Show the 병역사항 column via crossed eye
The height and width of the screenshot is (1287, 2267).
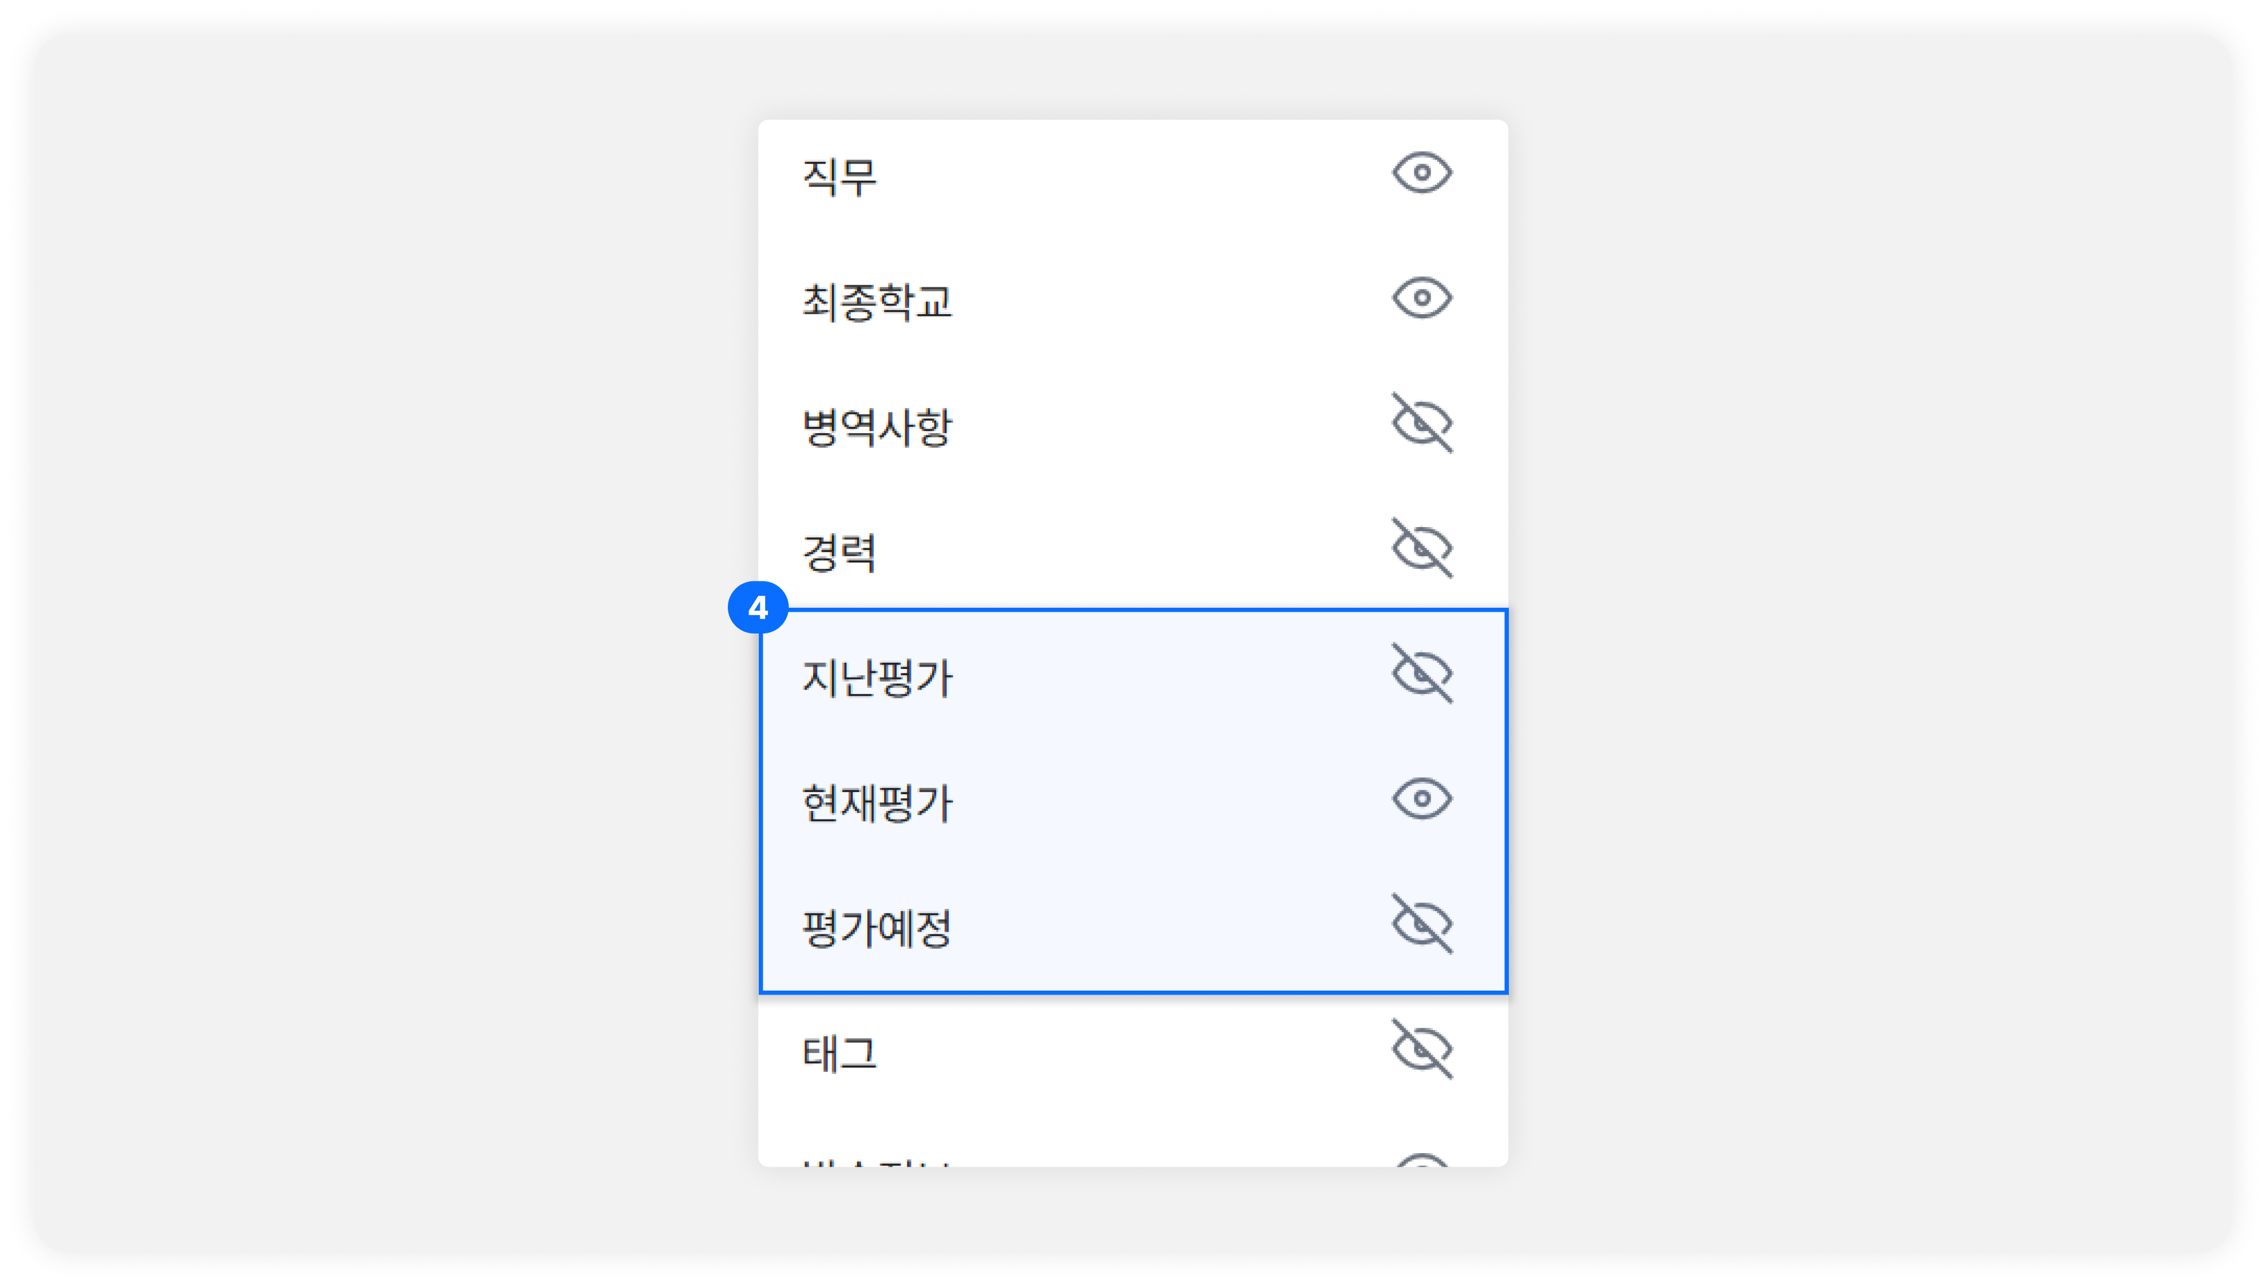(x=1421, y=423)
